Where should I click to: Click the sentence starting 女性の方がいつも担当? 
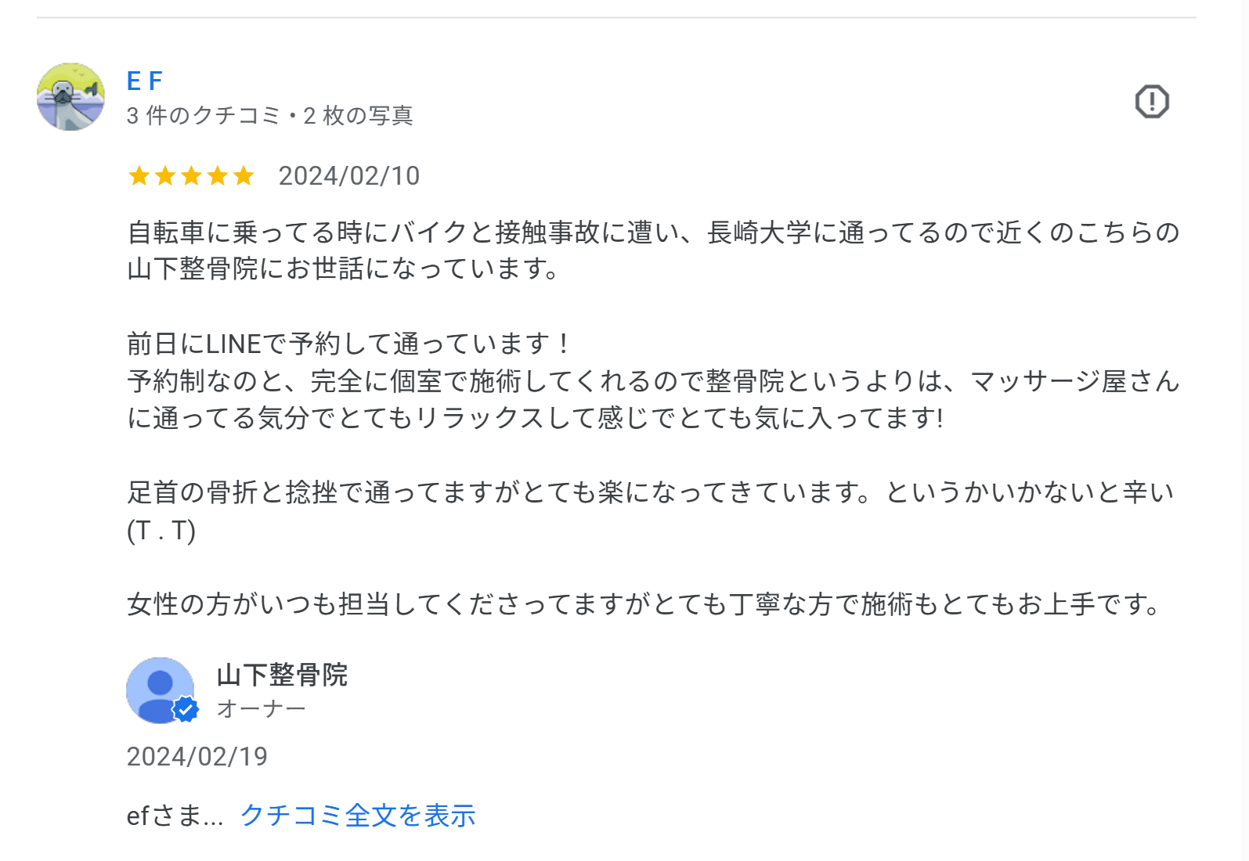[644, 604]
